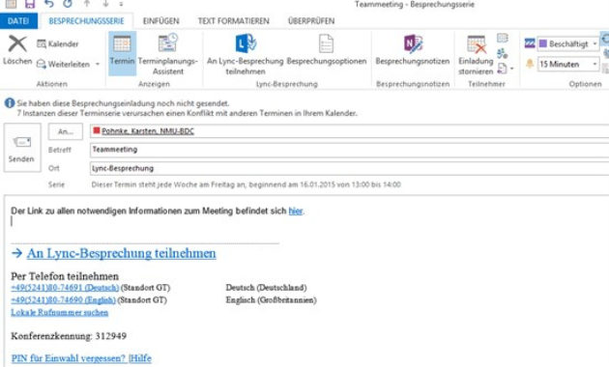Click the redo arrow in quick access toolbar
Screen dimensions: 609x367
(68, 4)
